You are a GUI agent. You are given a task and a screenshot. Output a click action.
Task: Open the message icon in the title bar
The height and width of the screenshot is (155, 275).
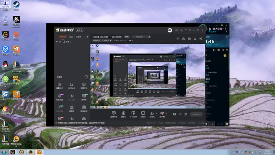tap(176, 30)
